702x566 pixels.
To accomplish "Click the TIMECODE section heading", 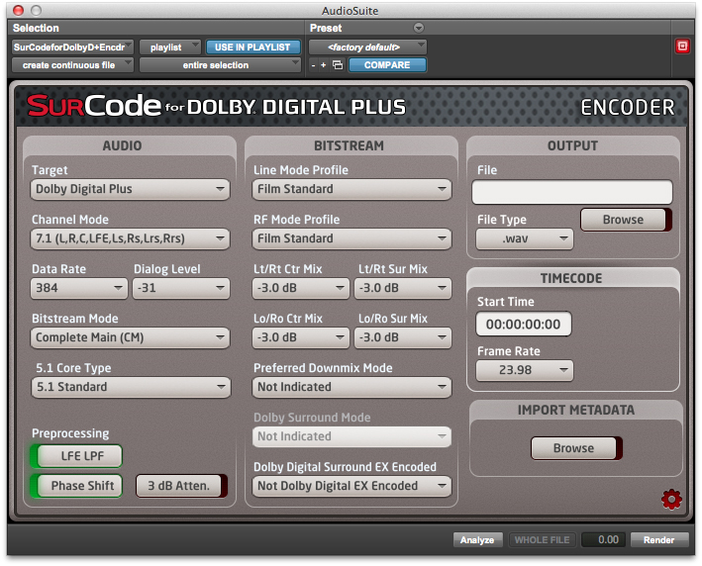I will click(x=571, y=278).
